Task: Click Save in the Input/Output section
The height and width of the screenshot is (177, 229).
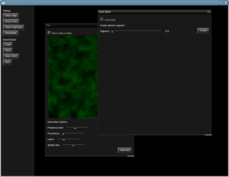Action: [x=8, y=50]
